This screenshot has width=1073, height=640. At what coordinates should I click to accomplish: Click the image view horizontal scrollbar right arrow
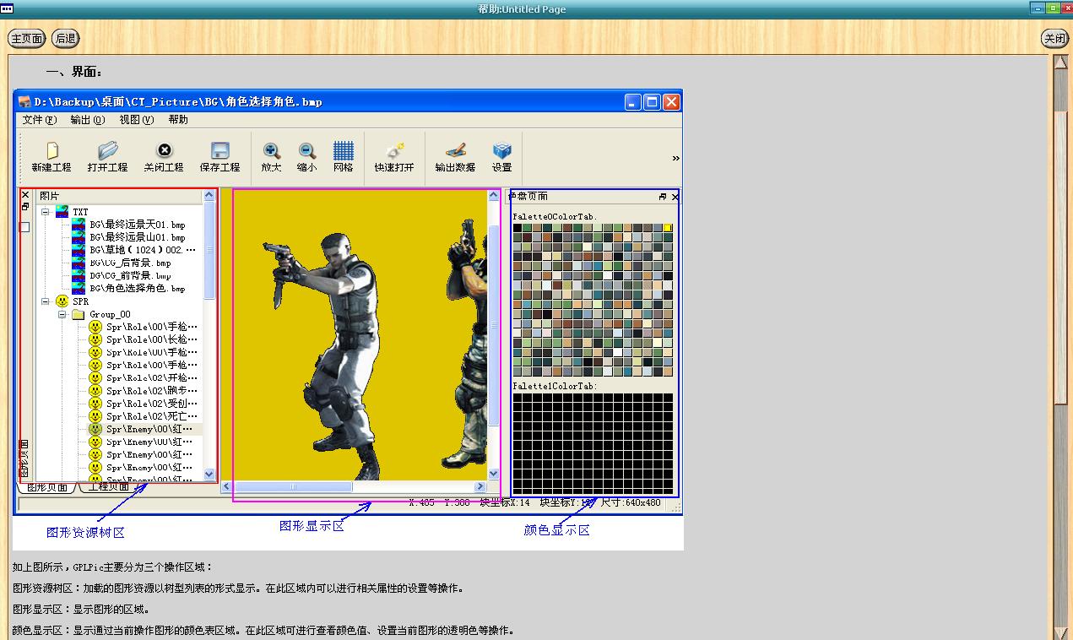480,486
